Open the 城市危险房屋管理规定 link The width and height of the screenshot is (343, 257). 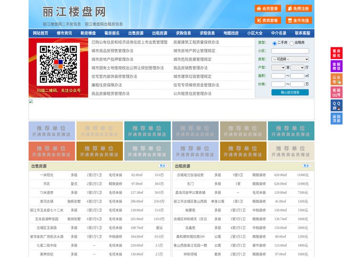(192, 59)
